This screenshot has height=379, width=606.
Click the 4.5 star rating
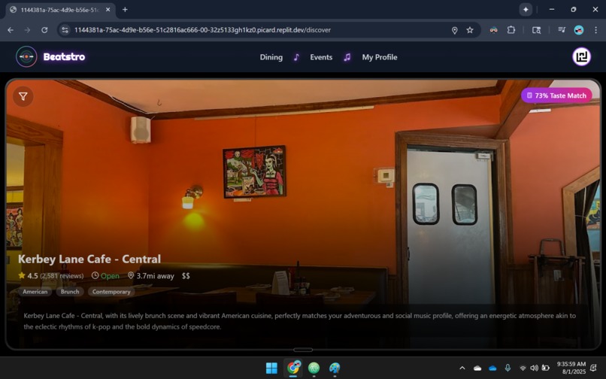pyautogui.click(x=29, y=276)
